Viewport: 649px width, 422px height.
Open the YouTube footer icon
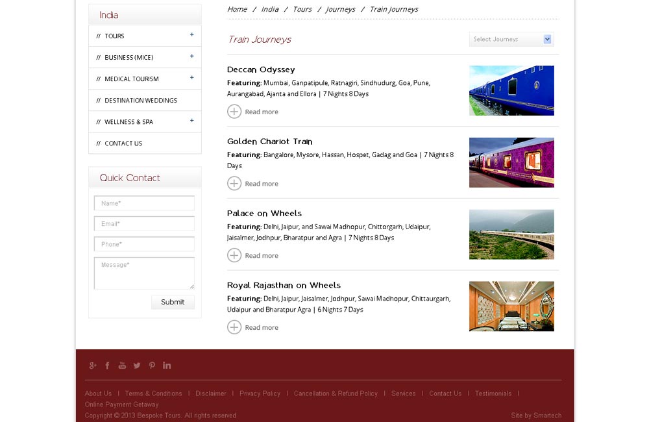[122, 366]
